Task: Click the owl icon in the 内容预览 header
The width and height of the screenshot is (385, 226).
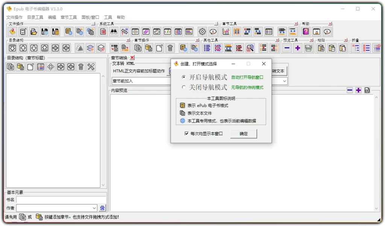Action: point(367,90)
